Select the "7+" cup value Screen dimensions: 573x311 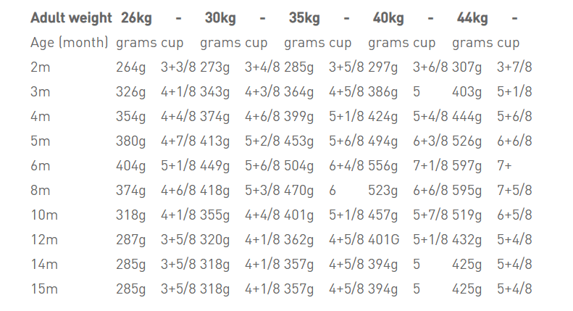[x=504, y=166]
